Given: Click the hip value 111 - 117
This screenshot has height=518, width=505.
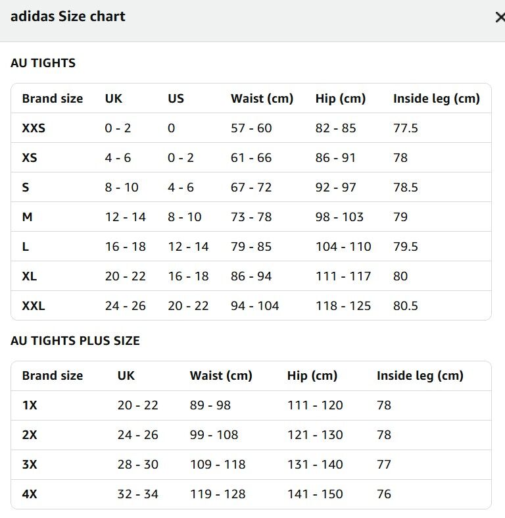Looking at the screenshot, I should pos(343,276).
